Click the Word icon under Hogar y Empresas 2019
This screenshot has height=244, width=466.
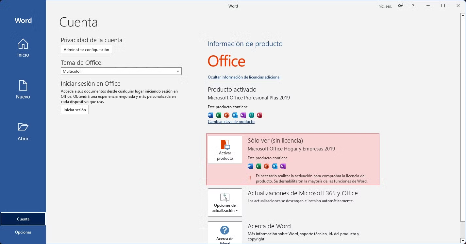250,166
